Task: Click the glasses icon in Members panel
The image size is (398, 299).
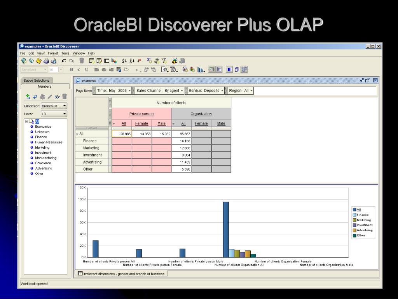Action: click(57, 97)
